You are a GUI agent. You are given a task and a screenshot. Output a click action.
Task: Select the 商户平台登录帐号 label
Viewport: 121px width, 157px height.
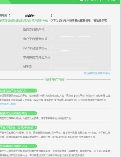(x=35, y=39)
